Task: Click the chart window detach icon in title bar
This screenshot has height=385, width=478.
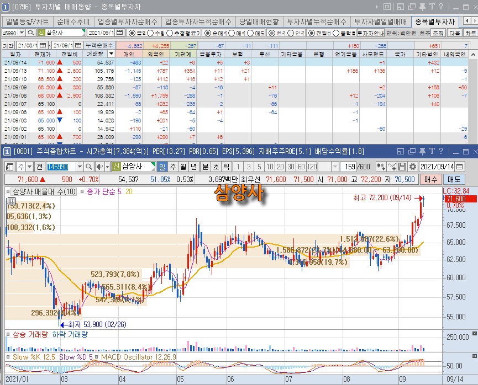Action: click(401, 151)
